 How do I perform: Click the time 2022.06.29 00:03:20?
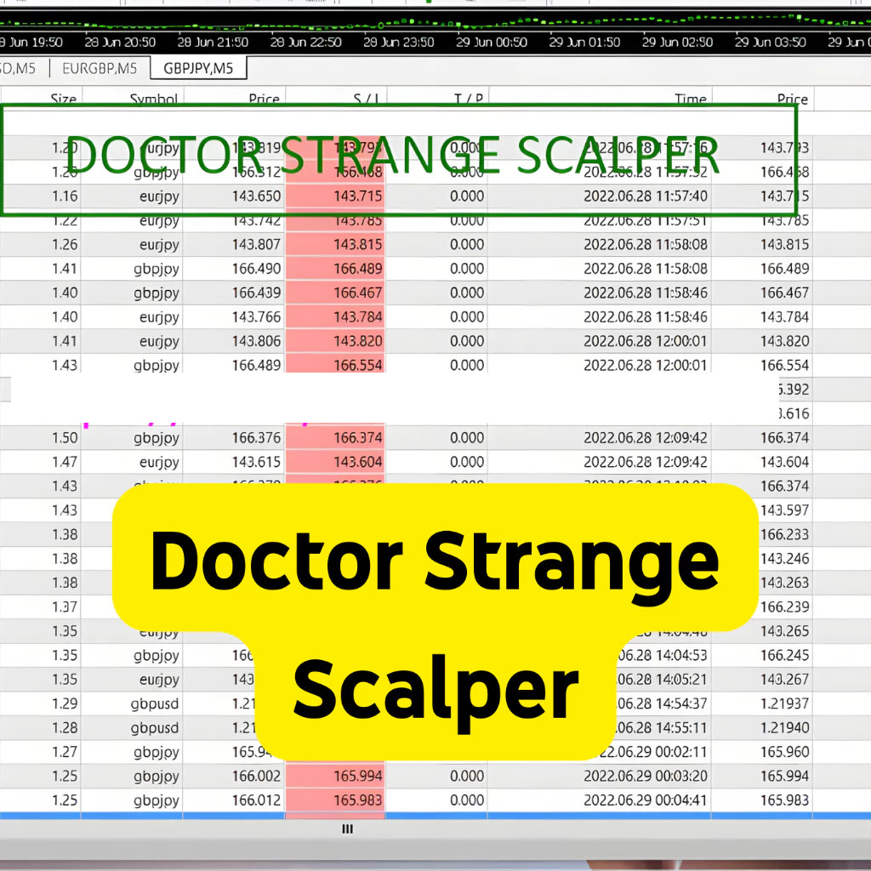[x=646, y=776]
